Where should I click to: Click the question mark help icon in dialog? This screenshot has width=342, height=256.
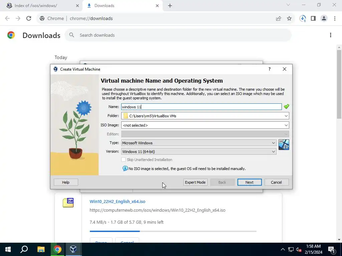(x=270, y=69)
